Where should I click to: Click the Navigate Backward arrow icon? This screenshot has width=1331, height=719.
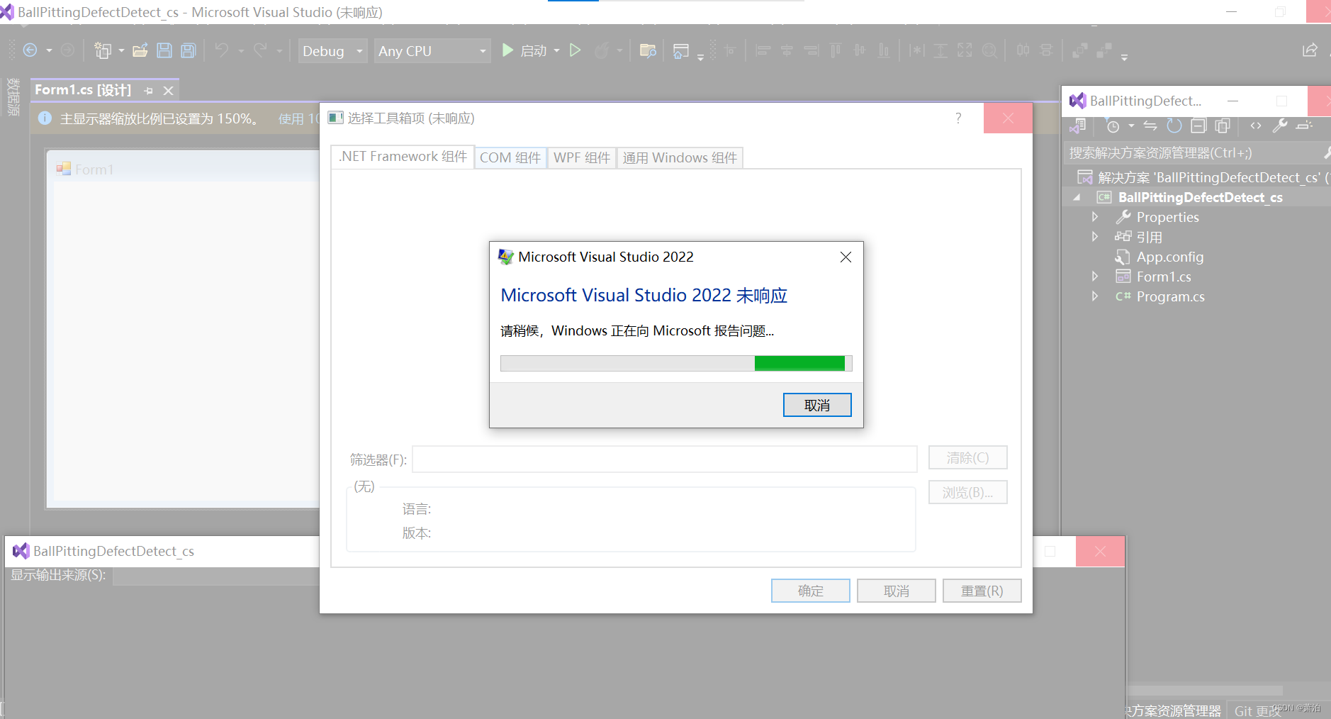30,50
